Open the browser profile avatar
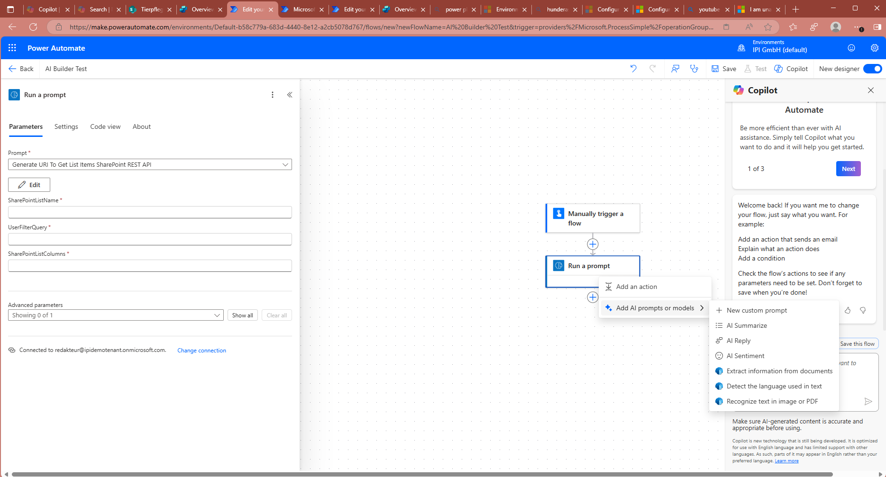This screenshot has height=477, width=886. [x=836, y=27]
